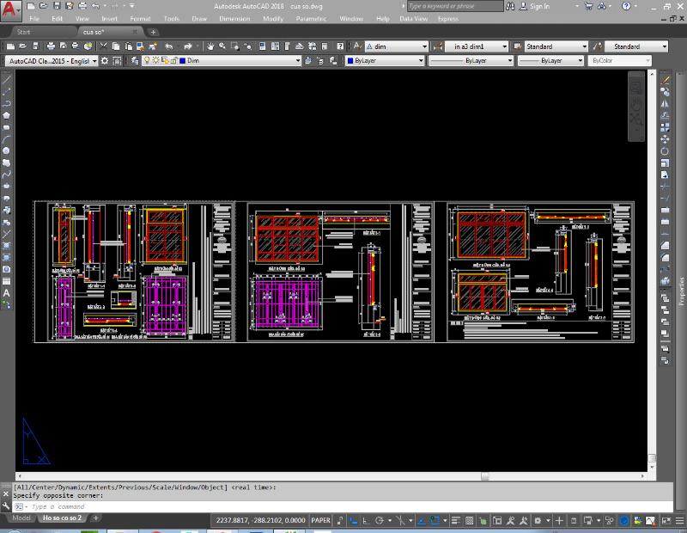The height and width of the screenshot is (533, 687).
Task: Toggle PAPER/MODEL space button
Action: click(320, 520)
